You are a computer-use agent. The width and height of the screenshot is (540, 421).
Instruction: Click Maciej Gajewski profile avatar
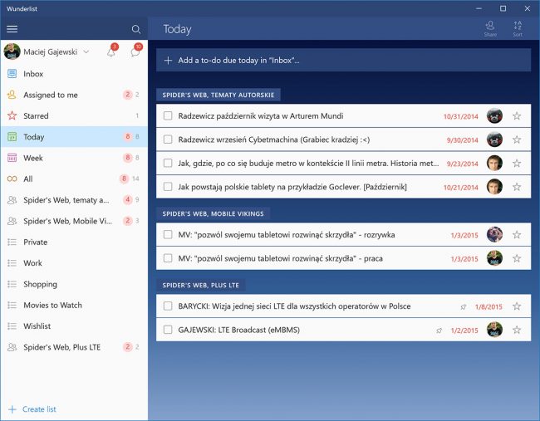pos(12,51)
